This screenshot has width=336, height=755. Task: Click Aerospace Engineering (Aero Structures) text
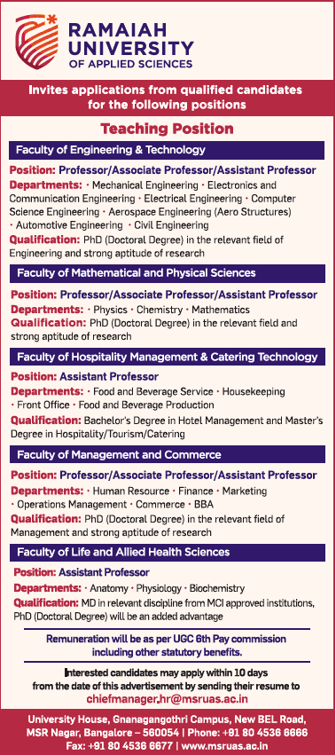coord(200,211)
